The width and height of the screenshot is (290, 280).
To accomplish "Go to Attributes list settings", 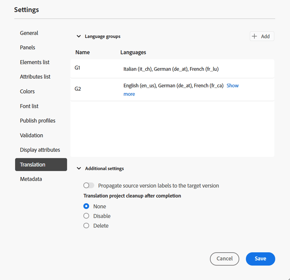I will point(35,77).
